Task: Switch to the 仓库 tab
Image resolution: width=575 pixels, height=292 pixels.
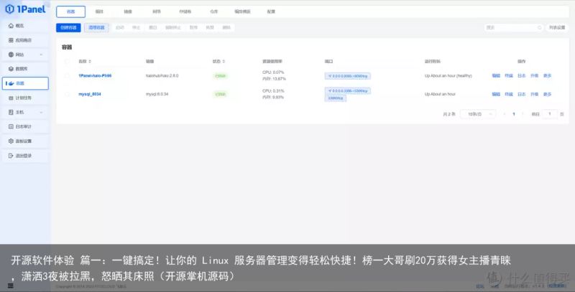Action: point(213,11)
